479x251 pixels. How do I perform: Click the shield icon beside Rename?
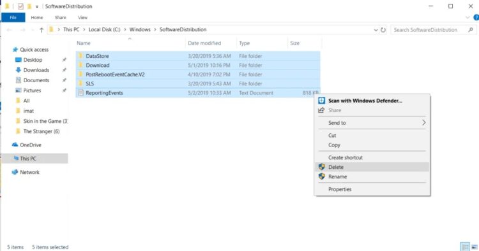321,176
